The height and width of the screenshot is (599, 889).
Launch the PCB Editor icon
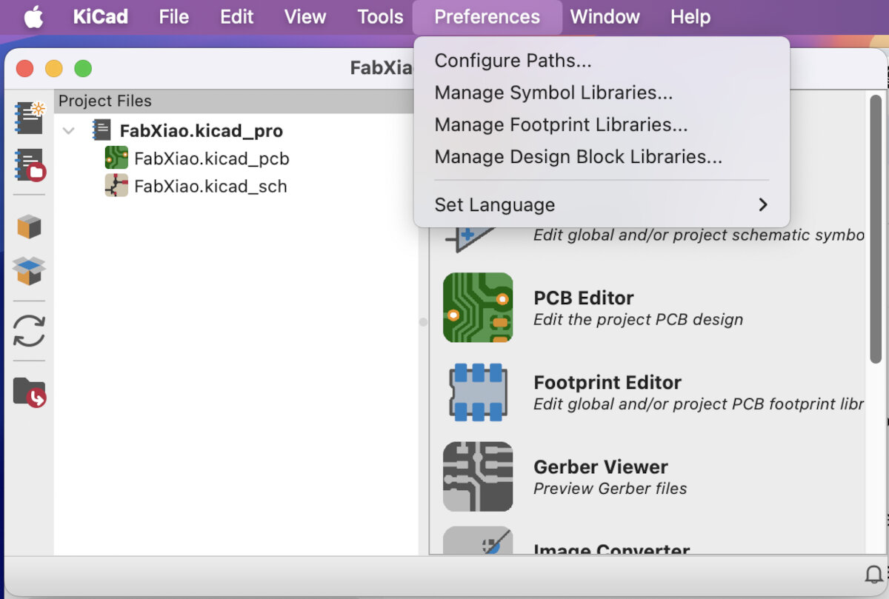[x=478, y=307]
